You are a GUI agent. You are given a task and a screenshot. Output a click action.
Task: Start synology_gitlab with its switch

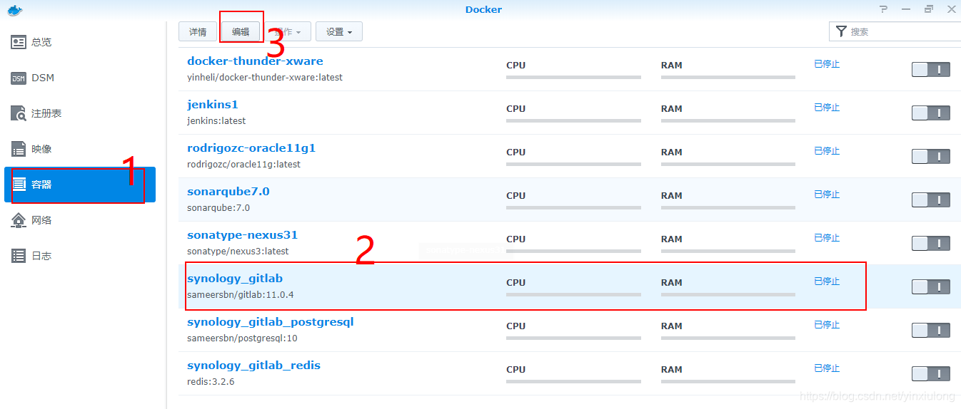(x=930, y=287)
